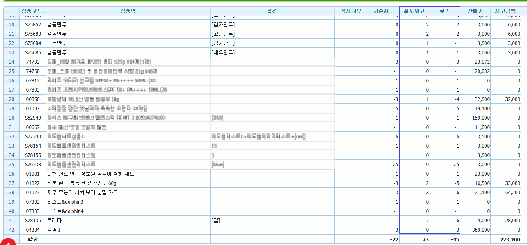Click the 합계 total row label

[x=32, y=239]
